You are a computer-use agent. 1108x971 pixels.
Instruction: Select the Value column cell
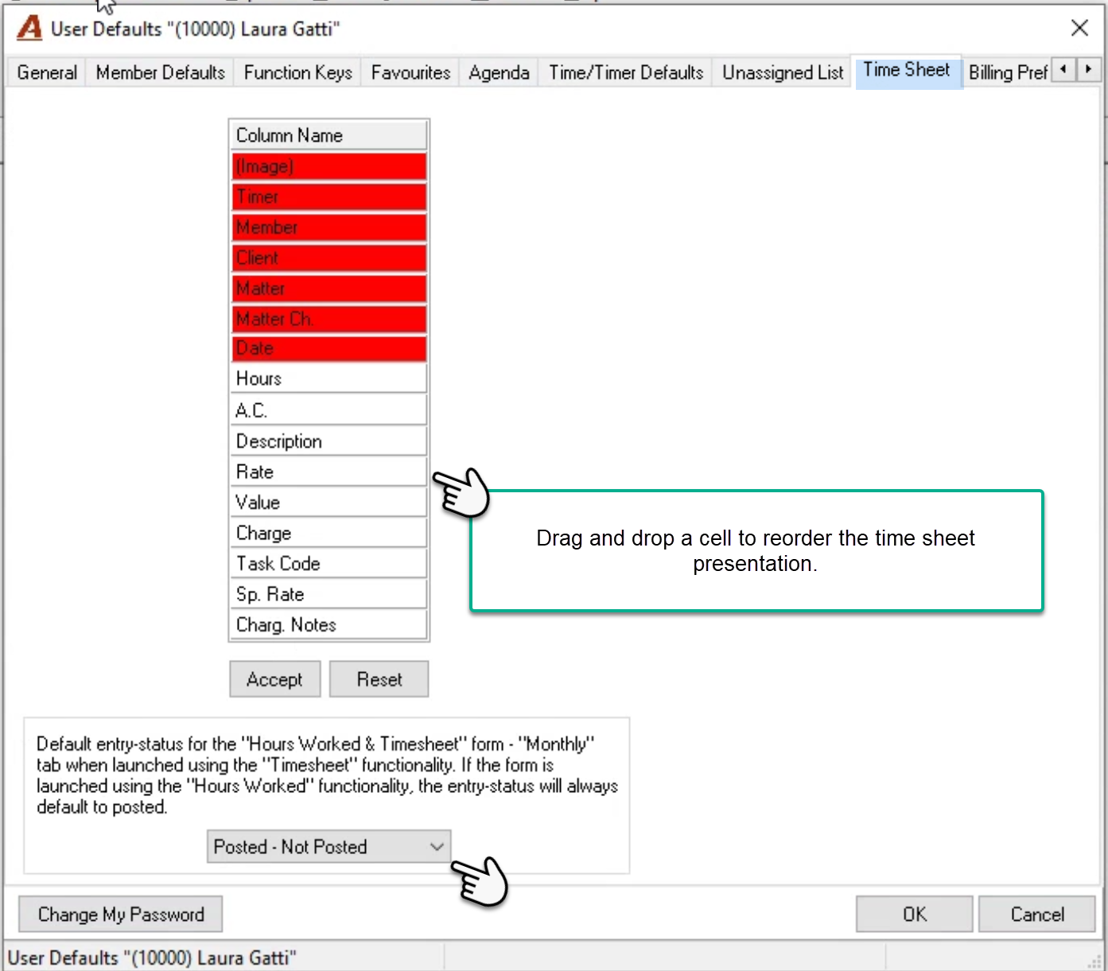point(329,503)
